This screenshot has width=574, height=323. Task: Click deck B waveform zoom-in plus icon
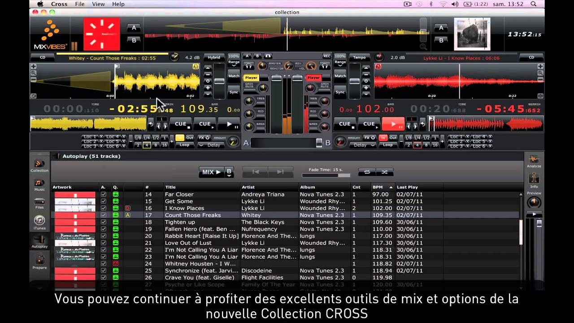540,66
